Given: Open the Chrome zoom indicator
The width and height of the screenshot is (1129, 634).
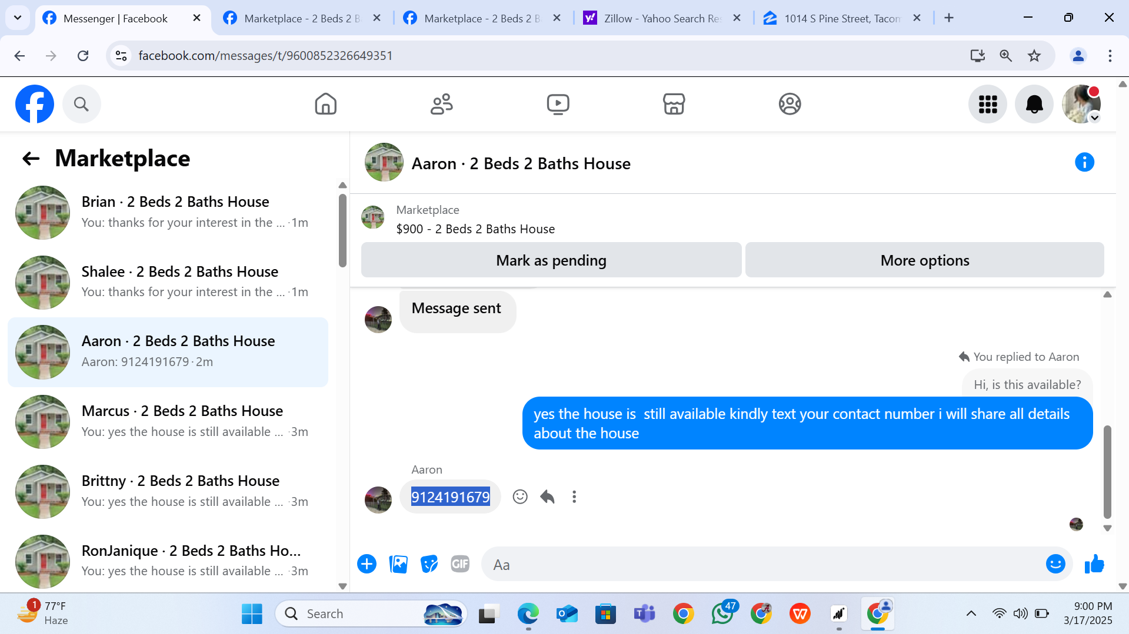Looking at the screenshot, I should point(1006,56).
